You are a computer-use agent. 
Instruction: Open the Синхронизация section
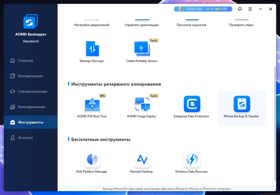(x=31, y=91)
